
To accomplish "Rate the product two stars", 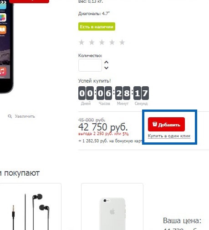I will coord(92,42).
